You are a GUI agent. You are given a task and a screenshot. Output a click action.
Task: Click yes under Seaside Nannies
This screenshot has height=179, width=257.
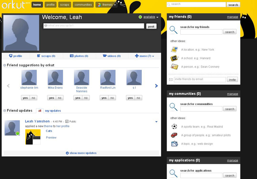coord(78,98)
